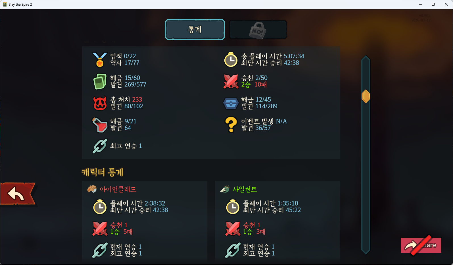Screen dimensions: 453x265
Task: Click the Silent current streak chain icon
Action: (233, 250)
